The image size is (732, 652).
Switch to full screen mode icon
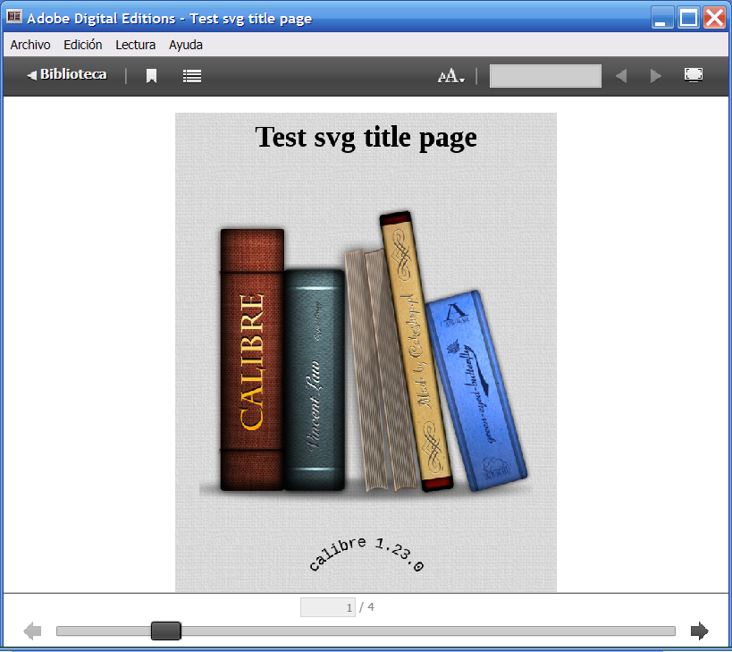(x=694, y=75)
